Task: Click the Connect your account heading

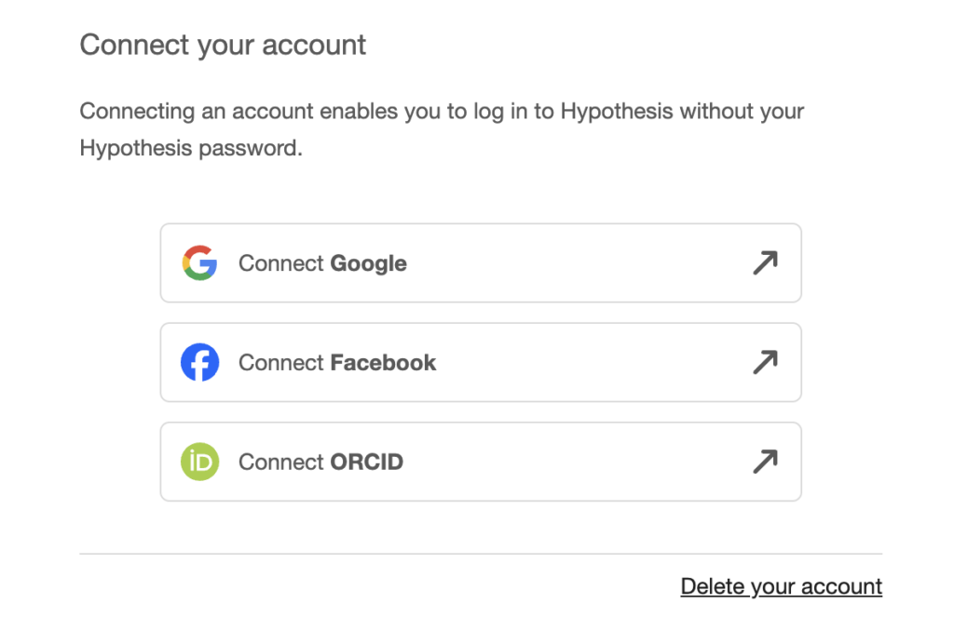Action: [223, 44]
